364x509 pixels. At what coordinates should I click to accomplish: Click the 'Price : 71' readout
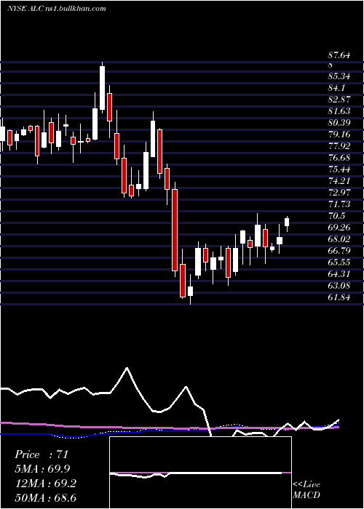pyautogui.click(x=41, y=454)
